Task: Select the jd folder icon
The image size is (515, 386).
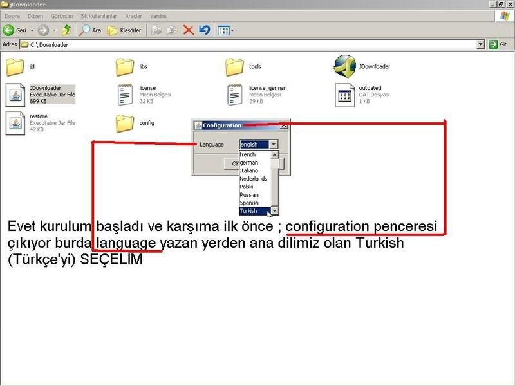Action: coord(15,67)
